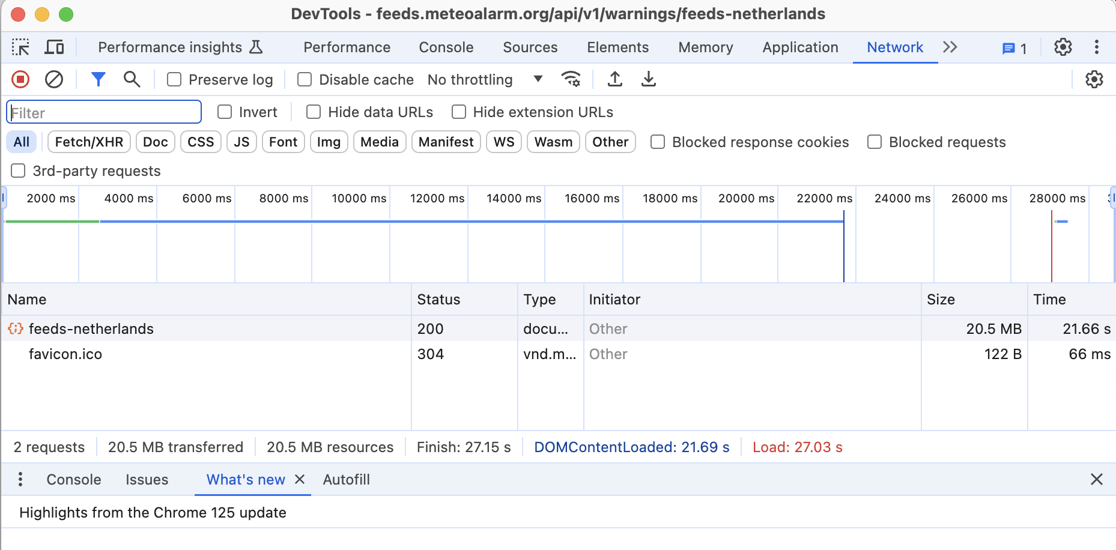
Task: Enable Preserve log checkbox
Action: (174, 80)
